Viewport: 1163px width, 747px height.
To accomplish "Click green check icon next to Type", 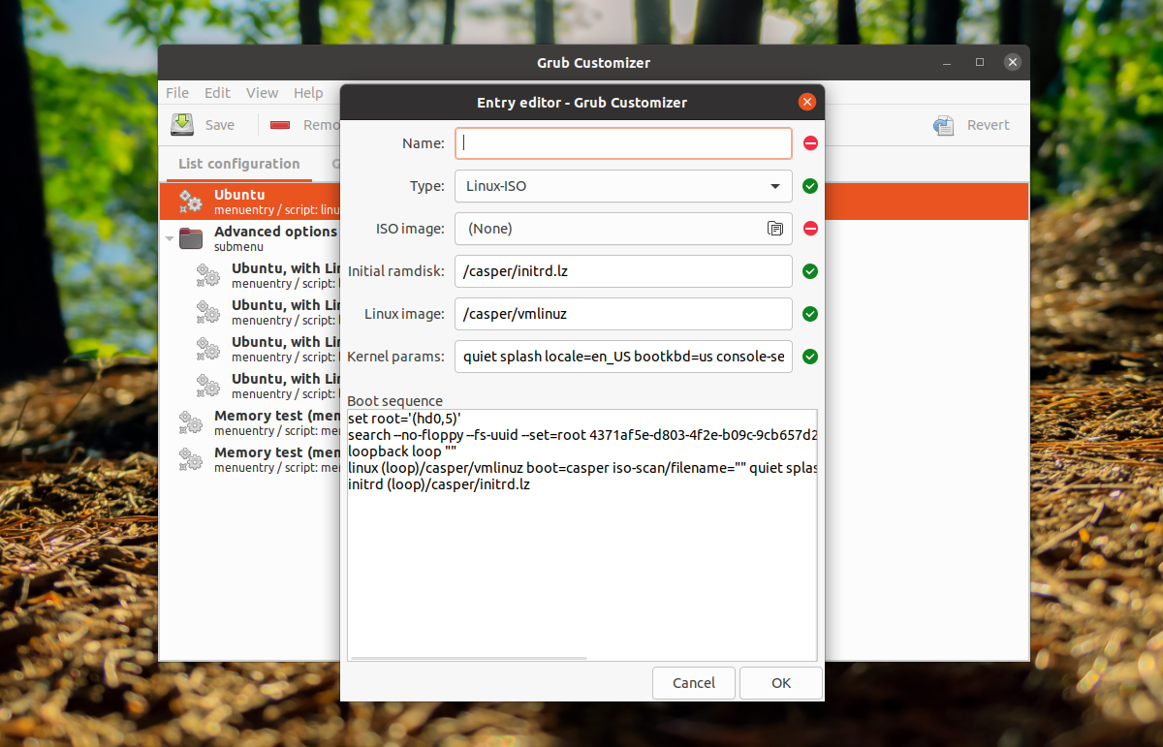I will coord(810,186).
